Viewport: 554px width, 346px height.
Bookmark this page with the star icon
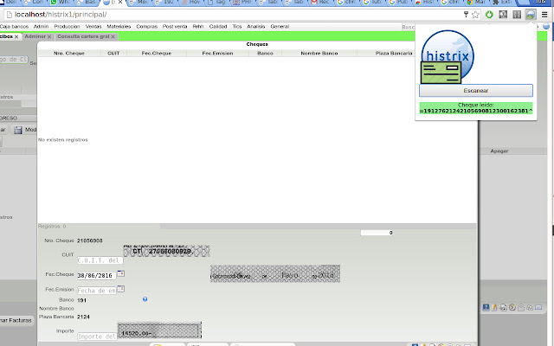pos(475,15)
